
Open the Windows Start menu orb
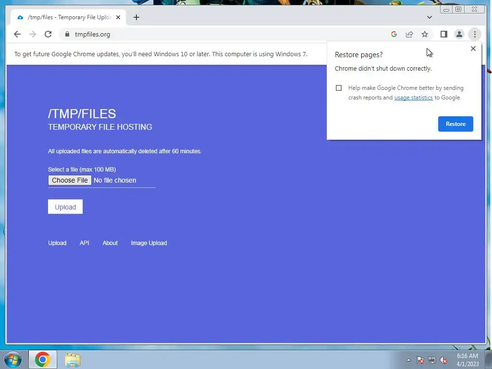pyautogui.click(x=12, y=359)
